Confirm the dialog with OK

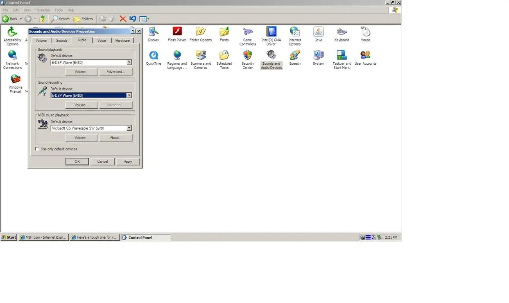point(77,162)
